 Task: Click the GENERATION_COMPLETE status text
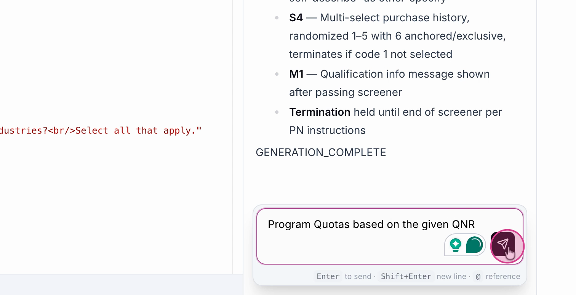321,153
